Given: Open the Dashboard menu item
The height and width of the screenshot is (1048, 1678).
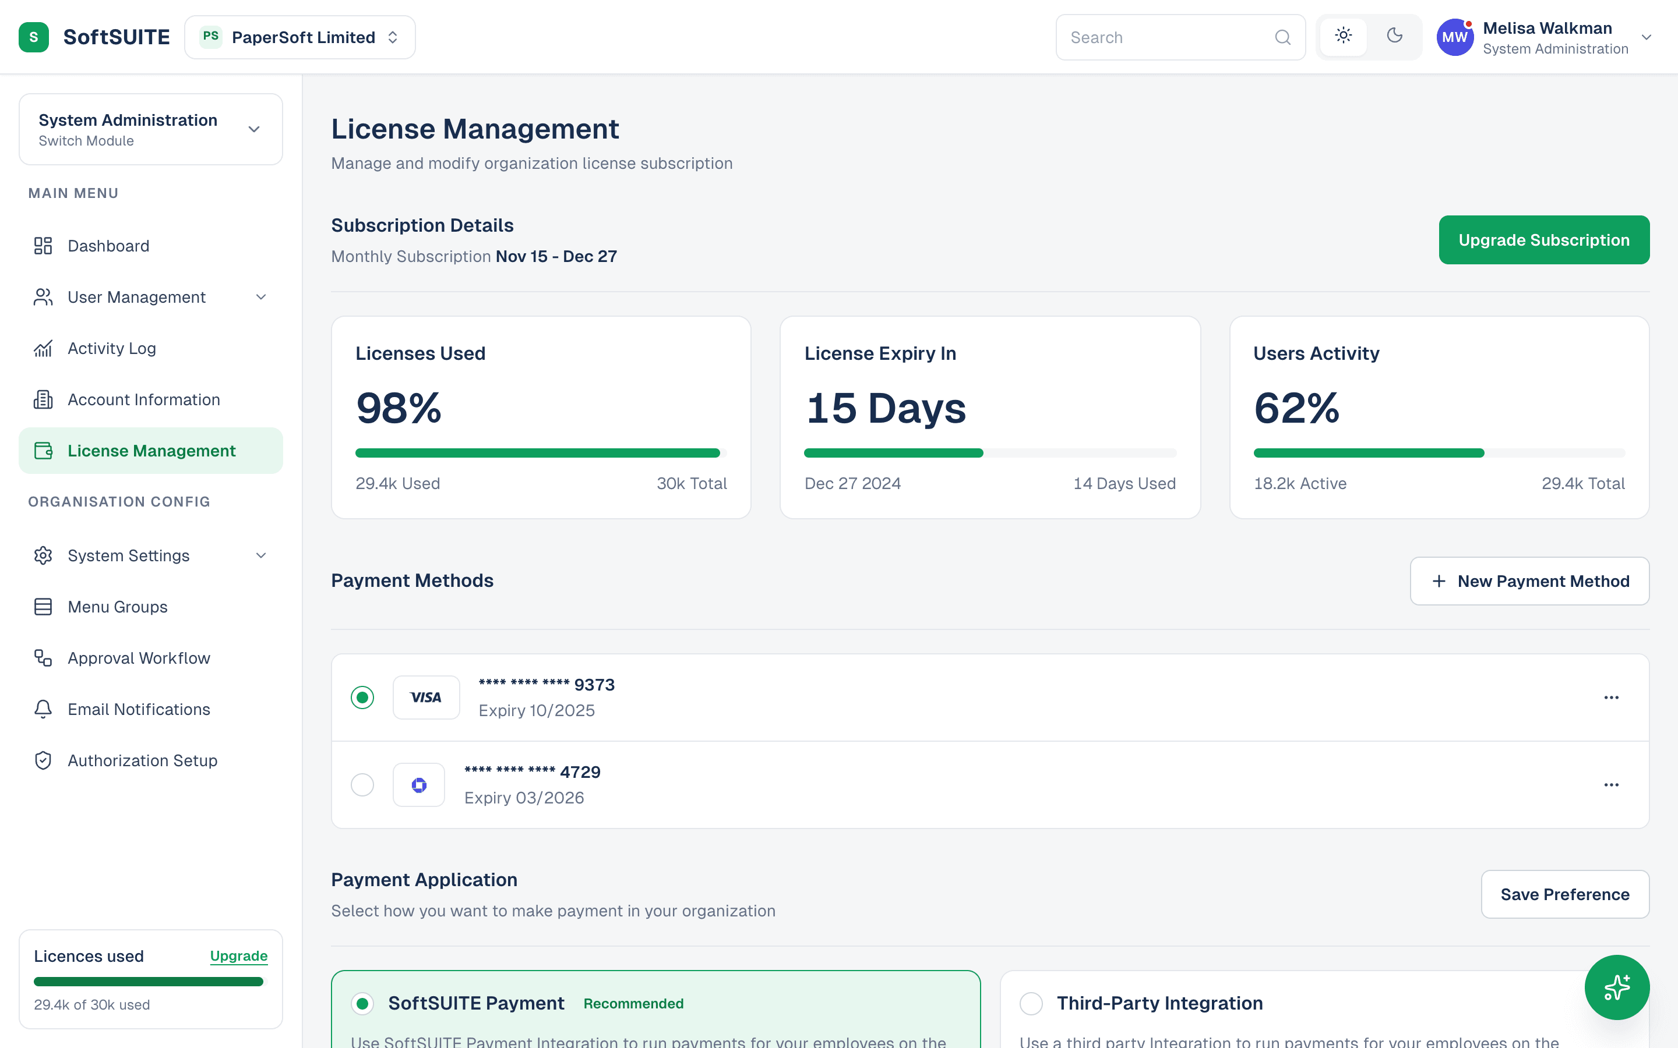Looking at the screenshot, I should pyautogui.click(x=150, y=245).
